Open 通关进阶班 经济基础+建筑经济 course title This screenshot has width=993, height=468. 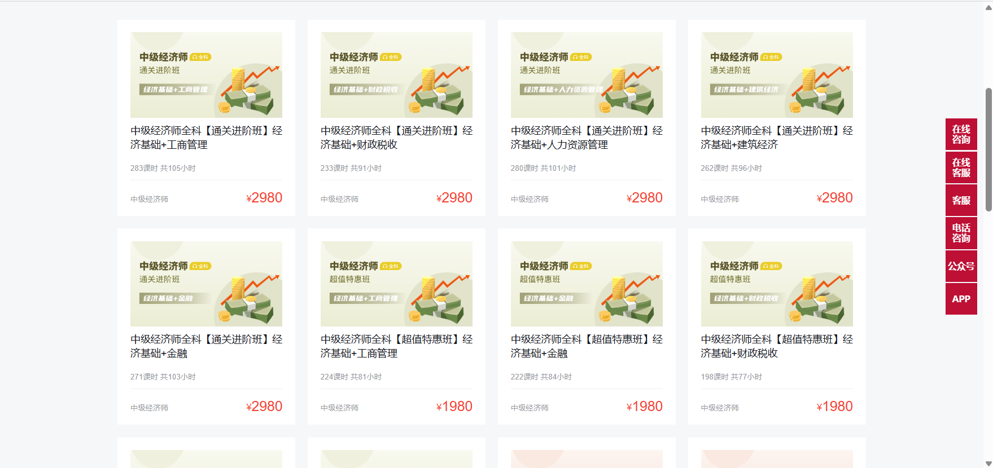[777, 138]
